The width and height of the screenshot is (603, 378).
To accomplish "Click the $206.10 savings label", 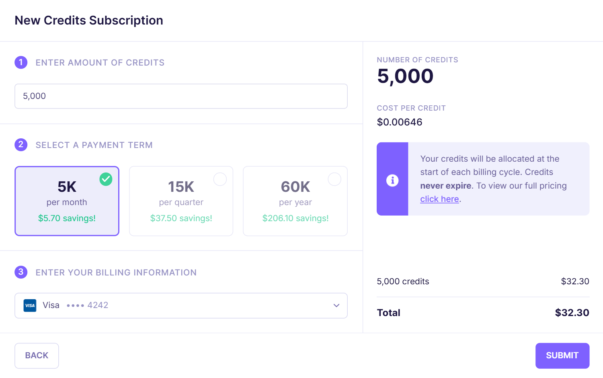I will pyautogui.click(x=295, y=218).
